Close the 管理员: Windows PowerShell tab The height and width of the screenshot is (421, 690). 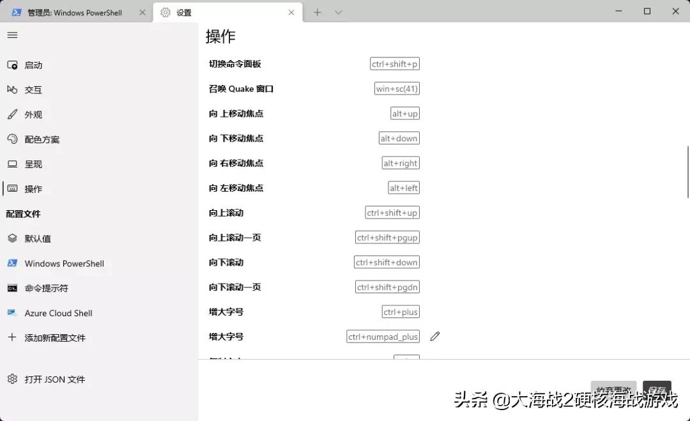142,12
